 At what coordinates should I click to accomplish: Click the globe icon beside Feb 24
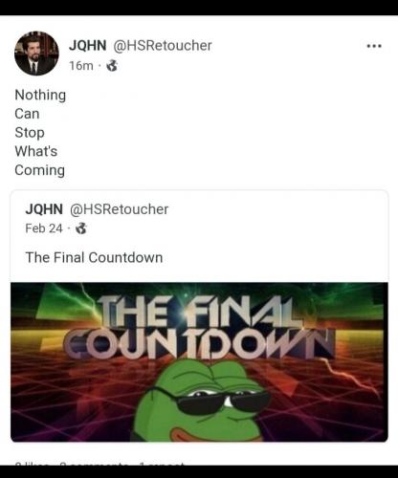pyautogui.click(x=81, y=228)
